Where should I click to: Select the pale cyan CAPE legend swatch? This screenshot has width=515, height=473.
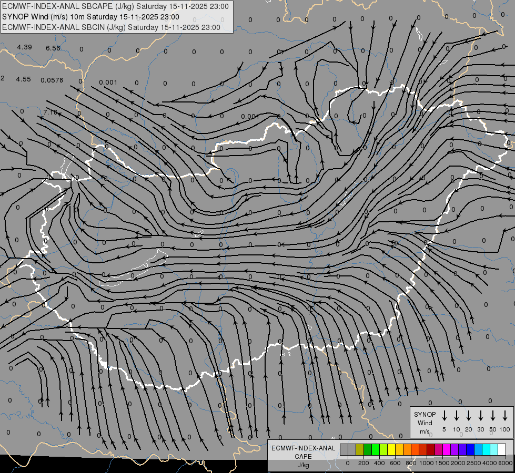pos(494,450)
